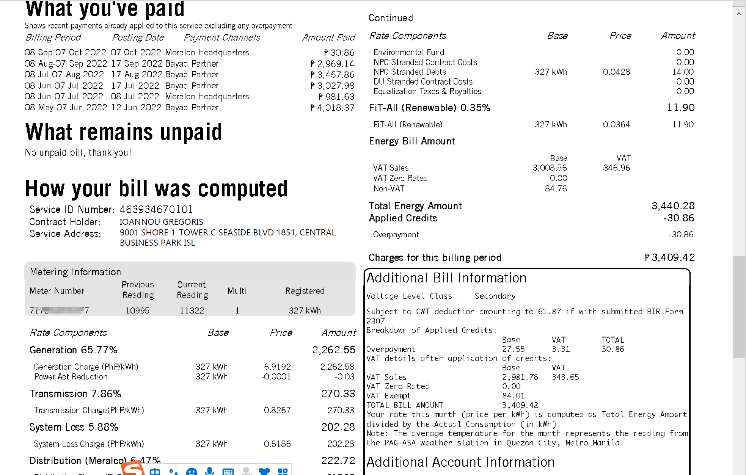Click the Charges for this billing period amount
Image resolution: width=746 pixels, height=475 pixels.
click(670, 257)
